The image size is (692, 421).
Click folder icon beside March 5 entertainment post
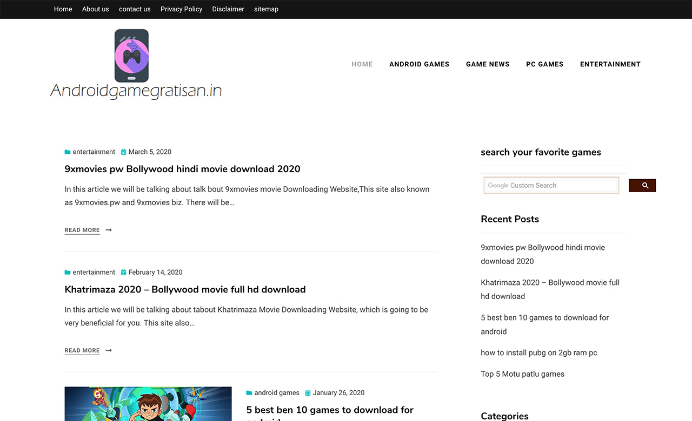pyautogui.click(x=68, y=152)
